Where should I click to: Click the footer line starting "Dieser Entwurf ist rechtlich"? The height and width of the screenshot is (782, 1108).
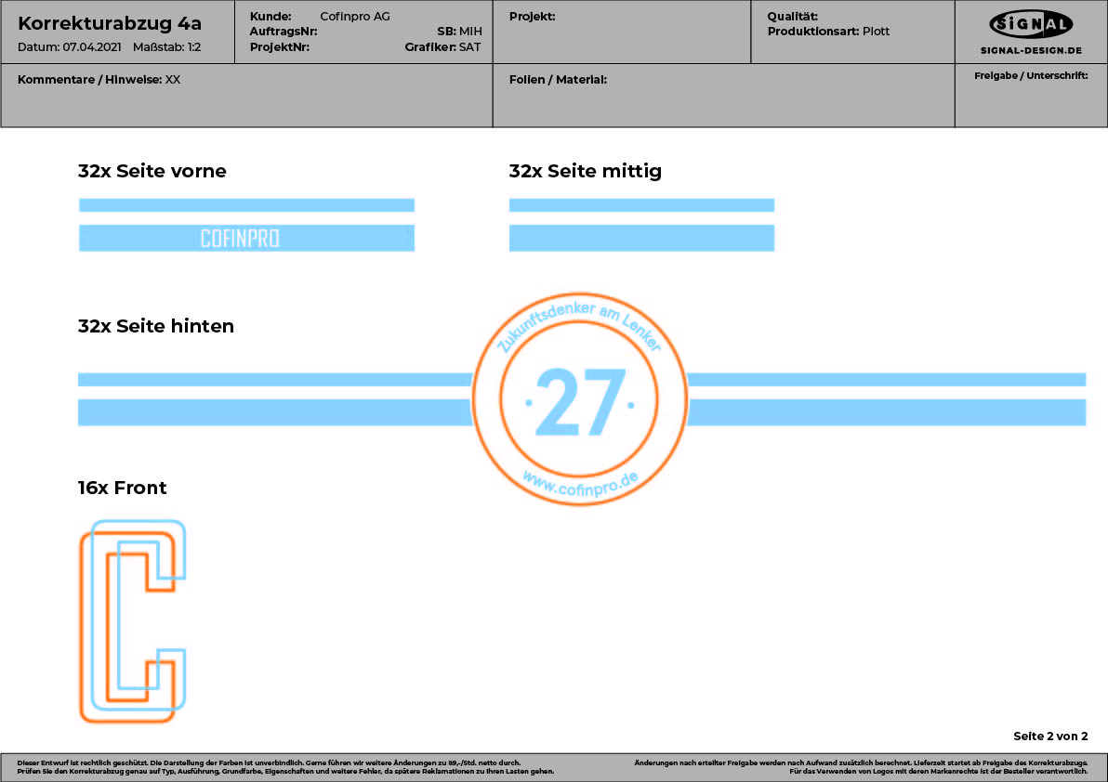[269, 762]
